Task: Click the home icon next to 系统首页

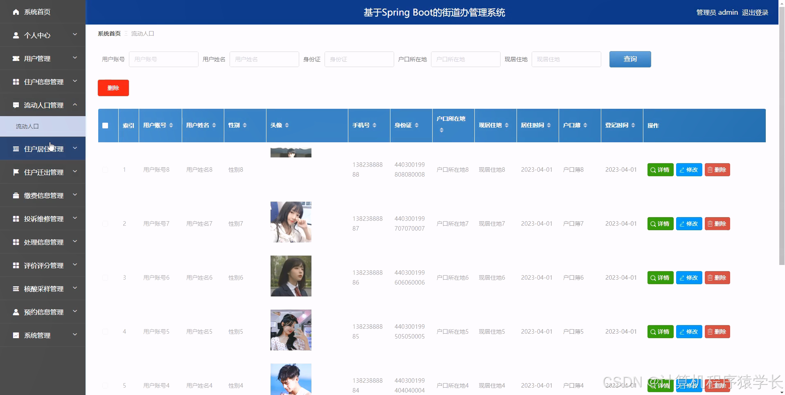Action: point(16,12)
